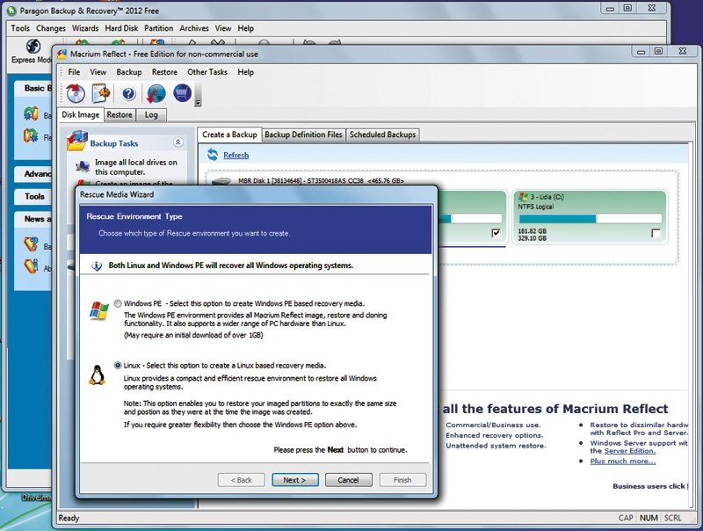Click Paragon's second icon under the Basic panel
703x531 pixels.
pyautogui.click(x=31, y=135)
